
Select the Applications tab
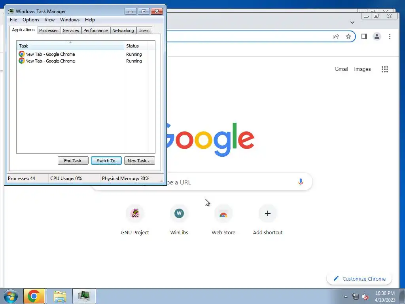click(23, 30)
